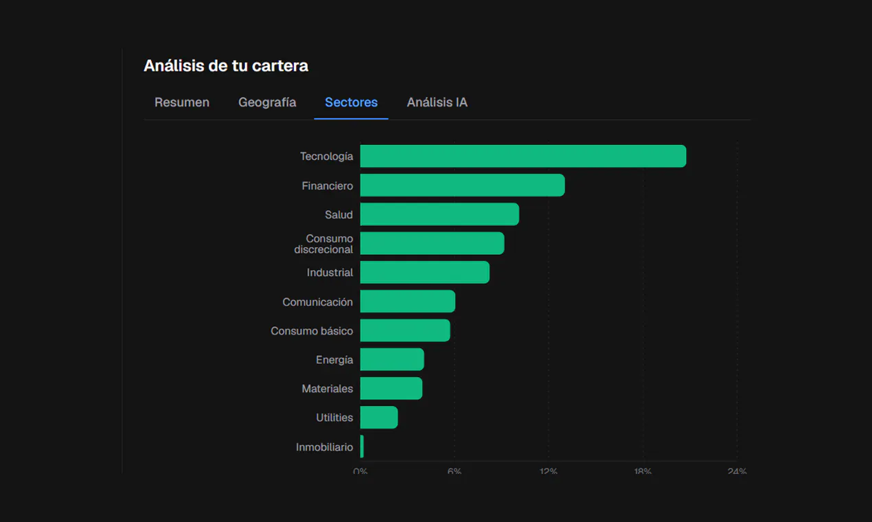Click the Salud axis label
The width and height of the screenshot is (872, 522).
click(x=339, y=215)
